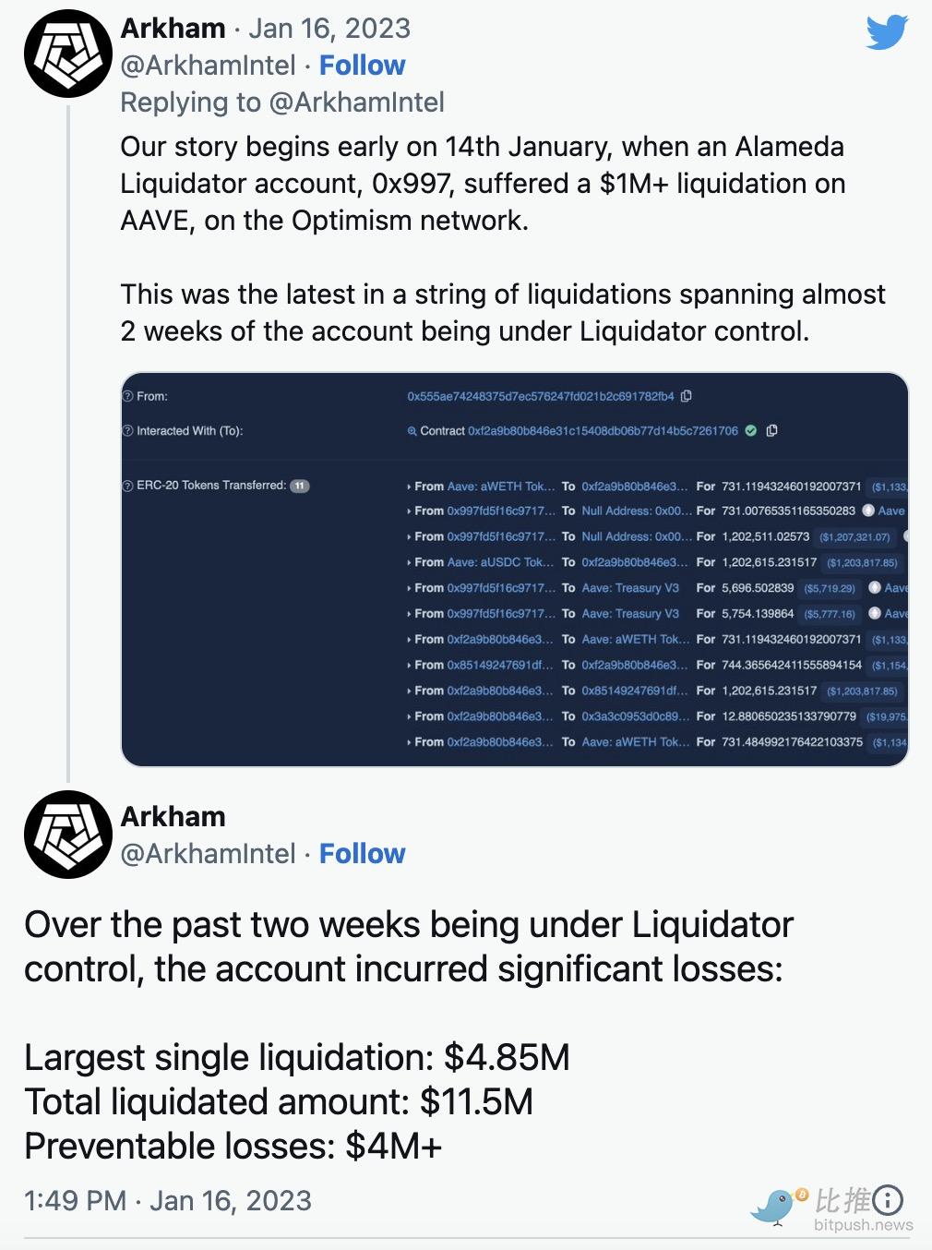
Task: Open the Etherscan transaction screenshot image
Action: coord(515,570)
